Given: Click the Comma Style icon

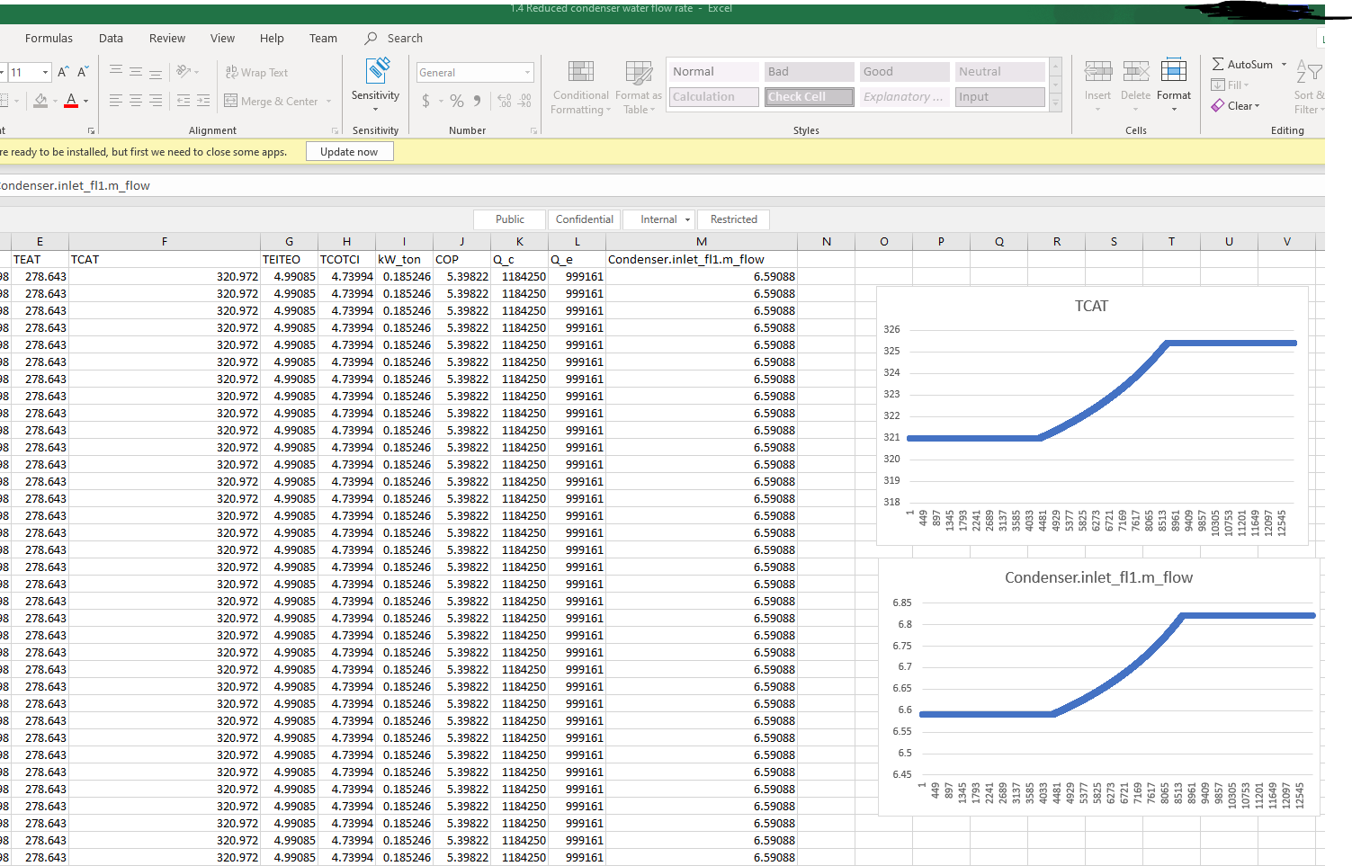Looking at the screenshot, I should (477, 101).
